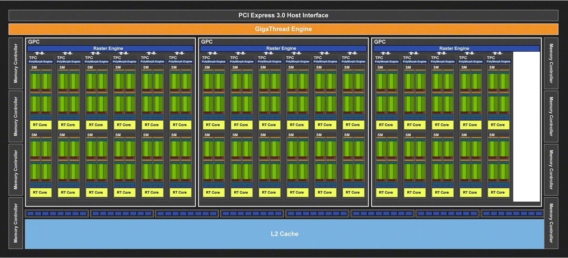Select the lower RT Core in the rightmost GPC's last TPC
Viewport: 568px width, 258px height.
[498, 192]
